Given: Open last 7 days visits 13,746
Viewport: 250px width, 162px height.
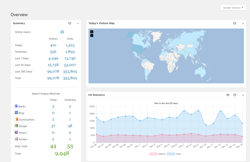Looking at the screenshot, I should point(70,59).
